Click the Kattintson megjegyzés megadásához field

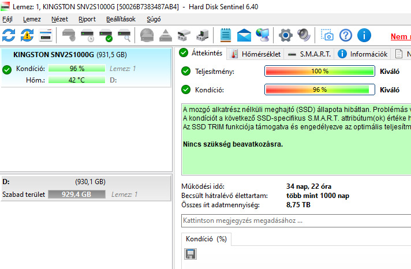click(296, 221)
